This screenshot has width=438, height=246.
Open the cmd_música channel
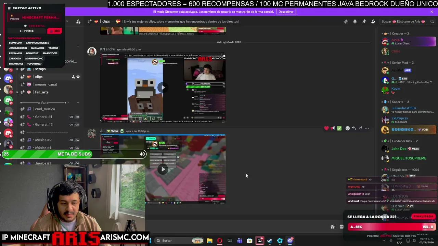50,109
